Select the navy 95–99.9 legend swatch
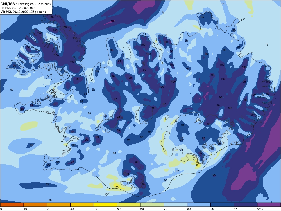This screenshot has height=211, width=281. point(246,205)
